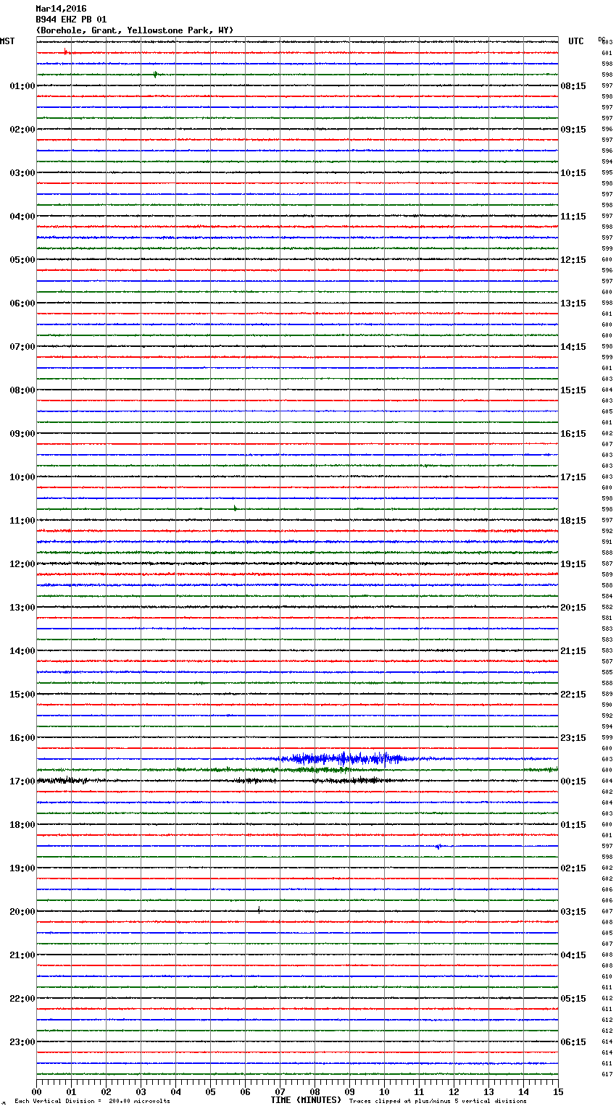Select the '16:00' MST row label

pyautogui.click(x=22, y=738)
